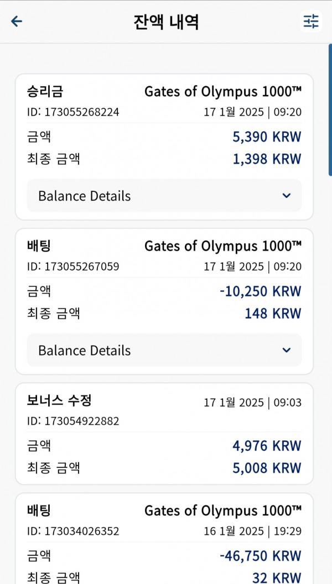Select transaction ID 173034026352
332x584 pixels.
[x=73, y=531]
